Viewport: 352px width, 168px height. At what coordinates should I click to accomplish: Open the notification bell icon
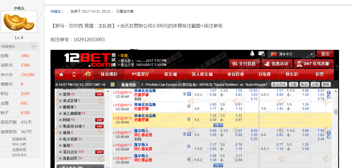[252, 54]
